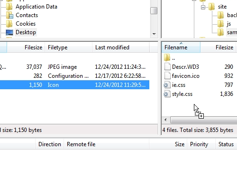The height and width of the screenshot is (178, 237).
Task: Click the js folder icon in remote tree
Action: tap(220, 24)
